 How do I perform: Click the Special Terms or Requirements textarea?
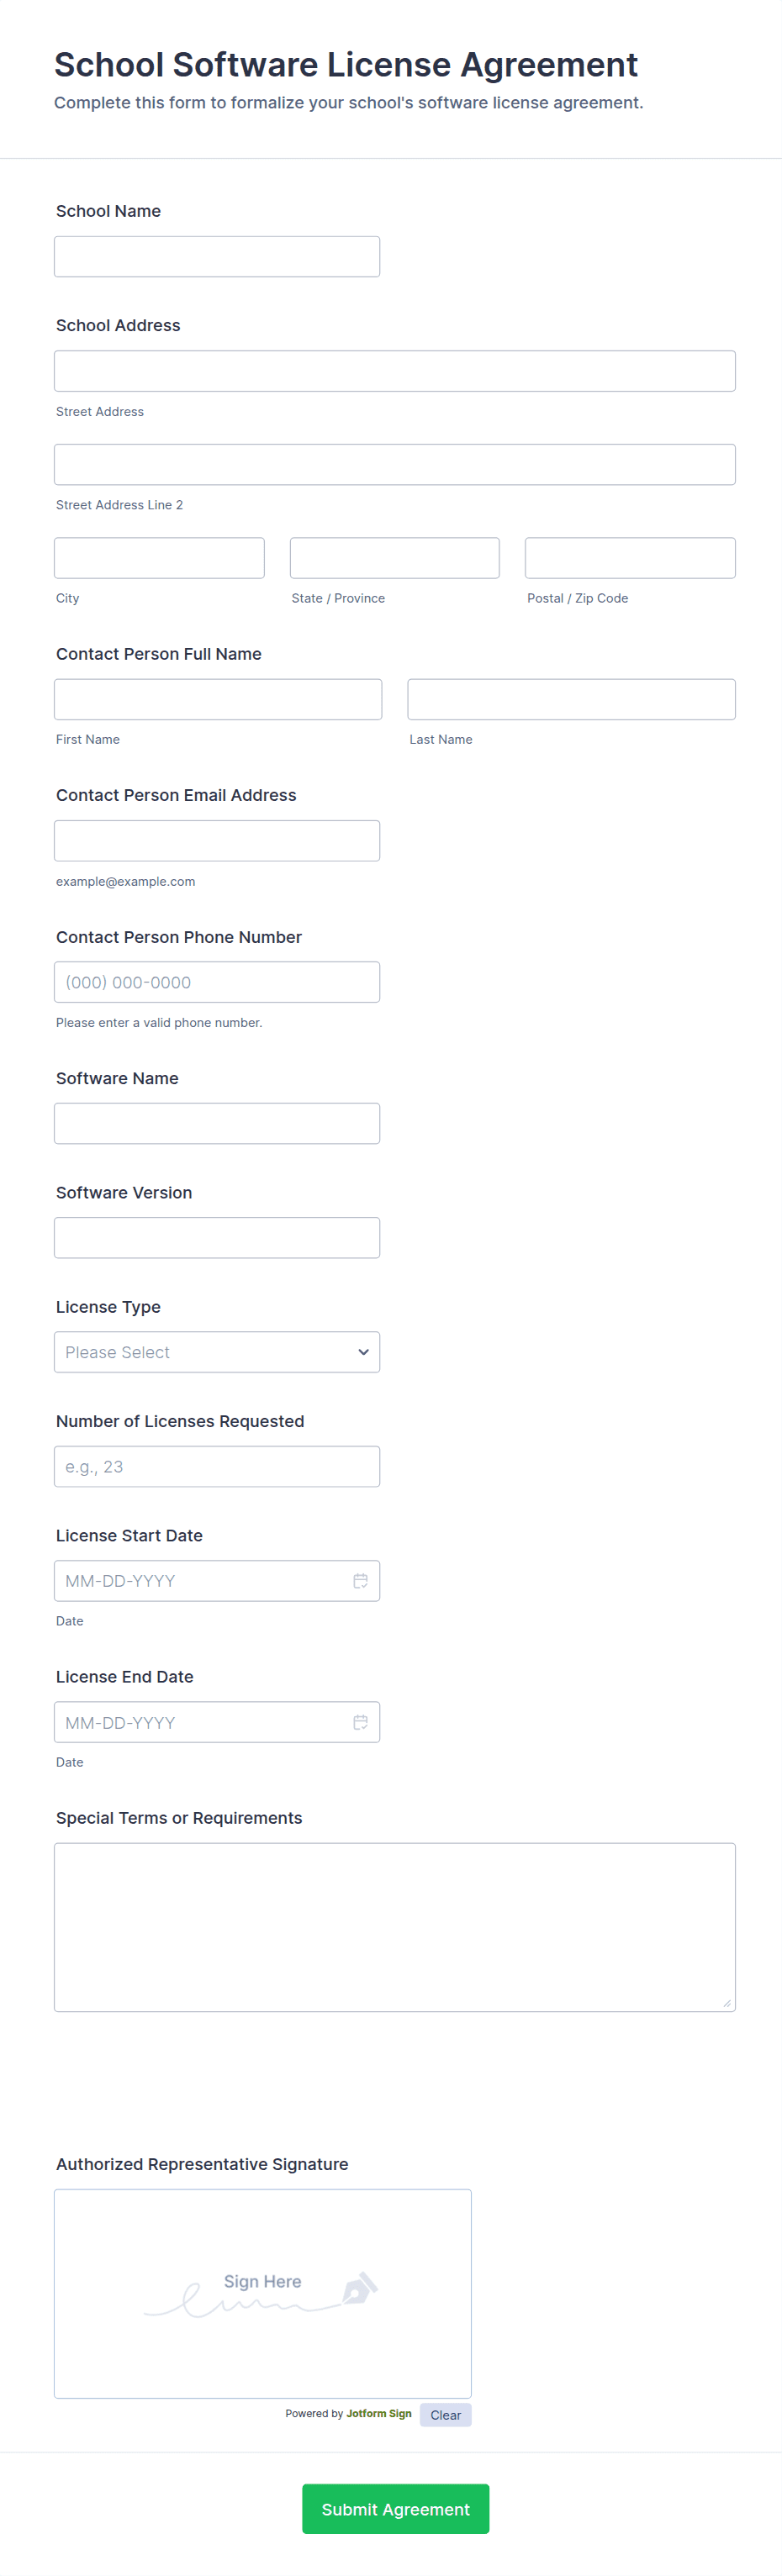tap(394, 1927)
